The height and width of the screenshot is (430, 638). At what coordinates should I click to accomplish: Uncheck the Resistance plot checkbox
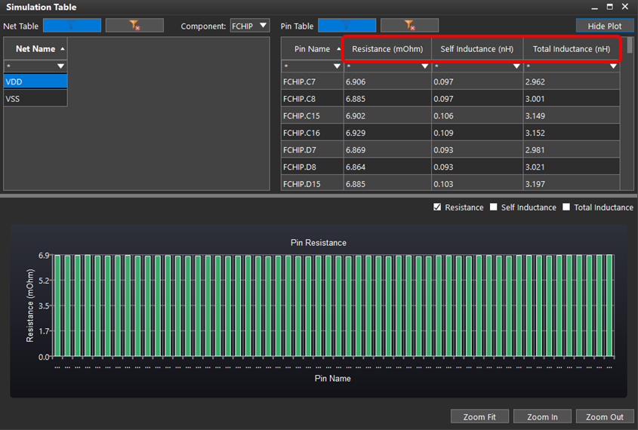[x=438, y=207]
